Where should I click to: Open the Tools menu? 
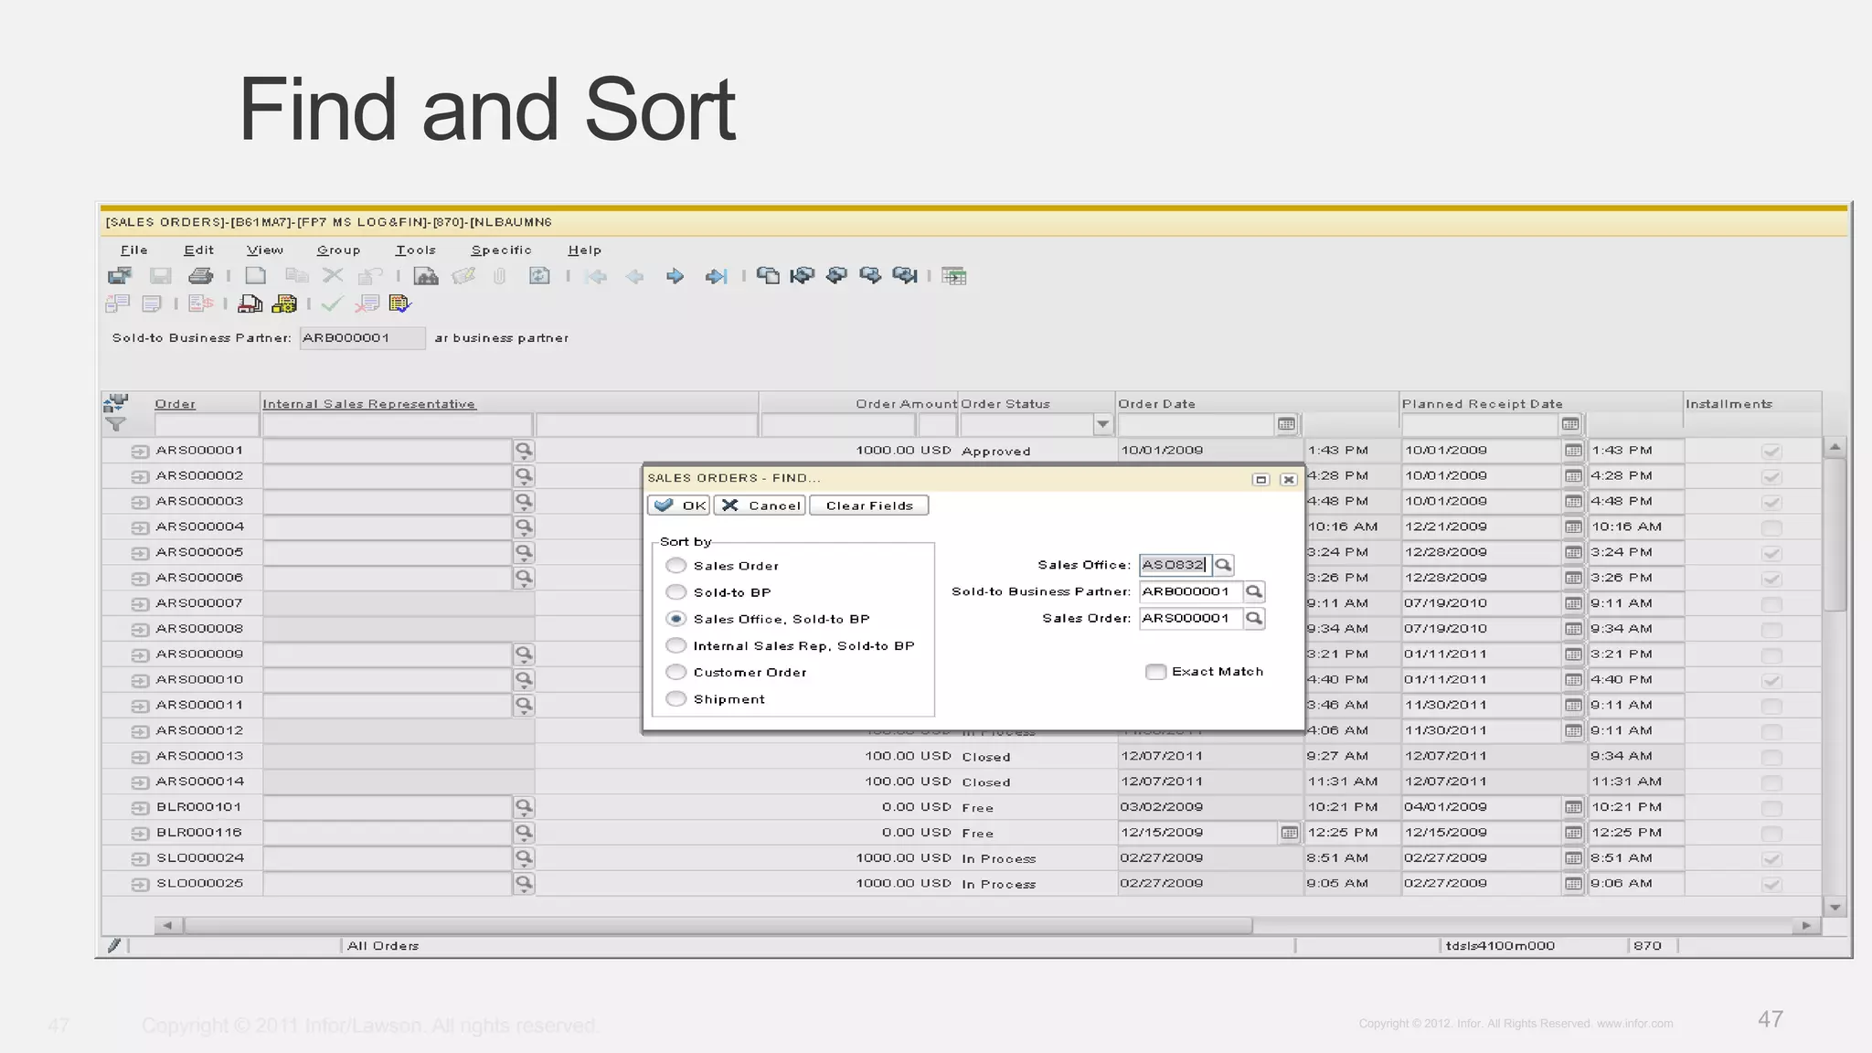point(415,250)
